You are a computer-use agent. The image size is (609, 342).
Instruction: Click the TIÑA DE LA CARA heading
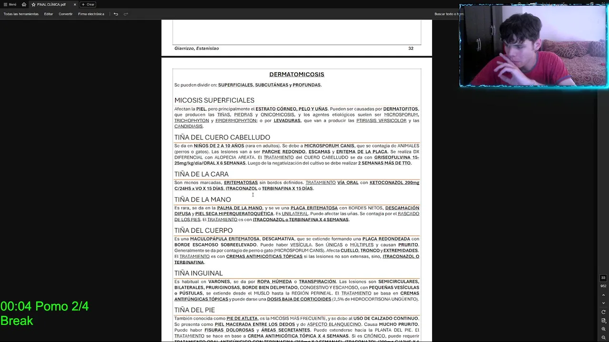(201, 174)
